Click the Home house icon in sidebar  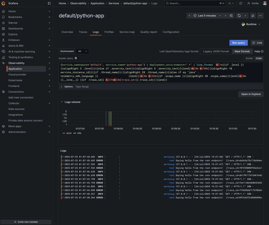coord(3,11)
